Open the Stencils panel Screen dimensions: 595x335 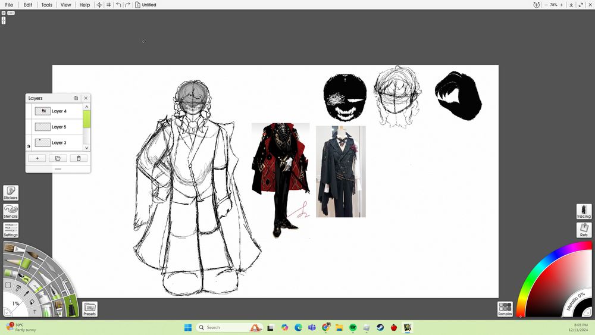tap(11, 211)
